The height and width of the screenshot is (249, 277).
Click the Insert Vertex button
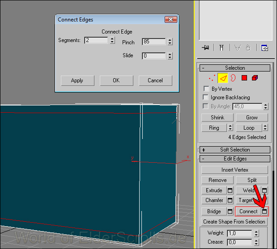pyautogui.click(x=234, y=170)
